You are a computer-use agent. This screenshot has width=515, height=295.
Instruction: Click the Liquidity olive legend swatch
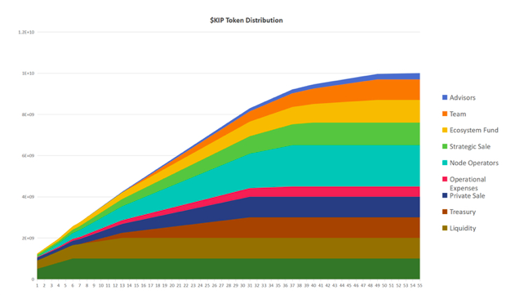click(x=445, y=228)
